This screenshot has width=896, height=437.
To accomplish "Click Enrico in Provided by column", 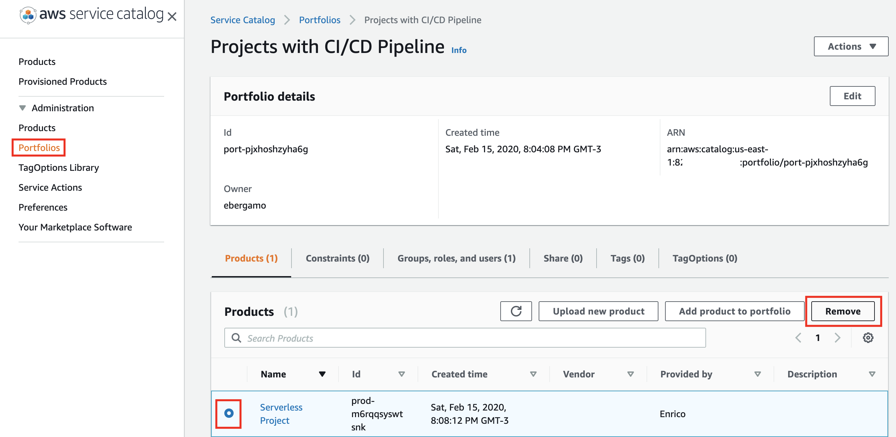I will [672, 414].
